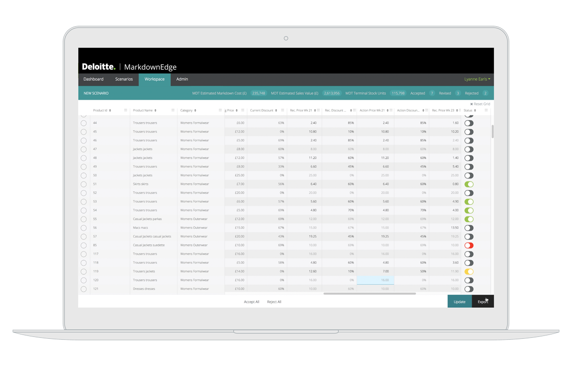
Task: Sort by Category using its sort arrows
Action: [x=195, y=110]
